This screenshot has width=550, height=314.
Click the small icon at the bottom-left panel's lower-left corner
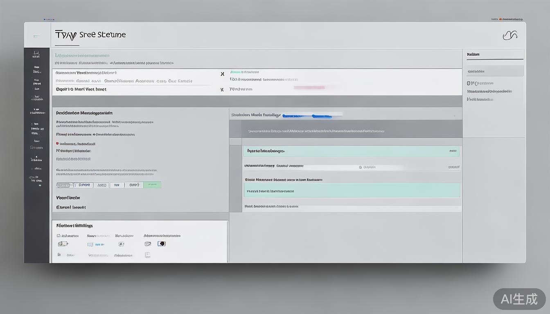tap(59, 255)
